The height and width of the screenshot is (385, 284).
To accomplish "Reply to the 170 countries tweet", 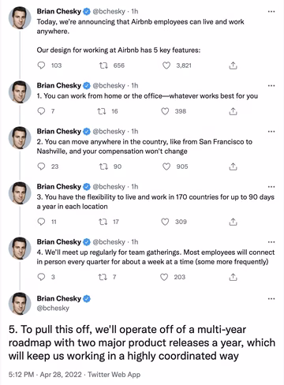I will tap(41, 222).
